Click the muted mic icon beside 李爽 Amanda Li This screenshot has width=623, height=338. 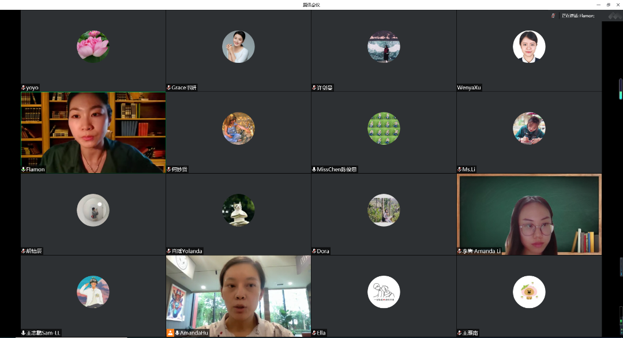click(x=460, y=251)
